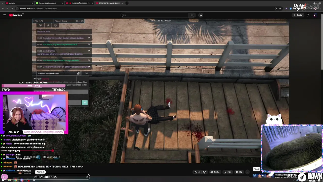
Task: Download the video via İndir
Action: [227, 172]
